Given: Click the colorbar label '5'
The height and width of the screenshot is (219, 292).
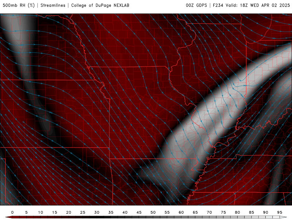Looking at the screenshot, I should [x=26, y=212].
